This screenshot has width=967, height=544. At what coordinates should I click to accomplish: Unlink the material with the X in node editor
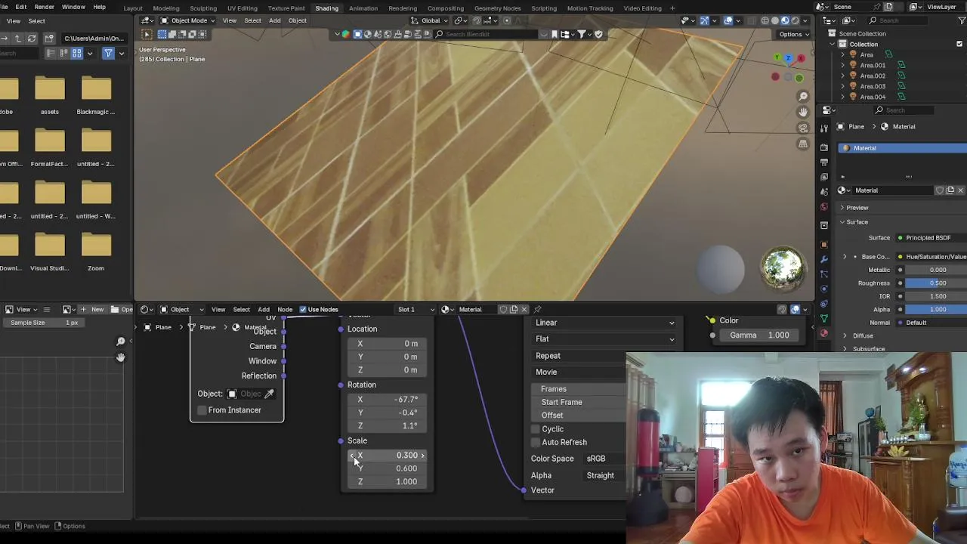(x=524, y=309)
